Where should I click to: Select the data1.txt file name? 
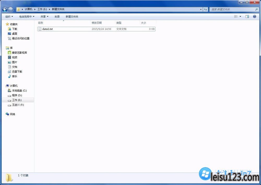tap(48, 29)
